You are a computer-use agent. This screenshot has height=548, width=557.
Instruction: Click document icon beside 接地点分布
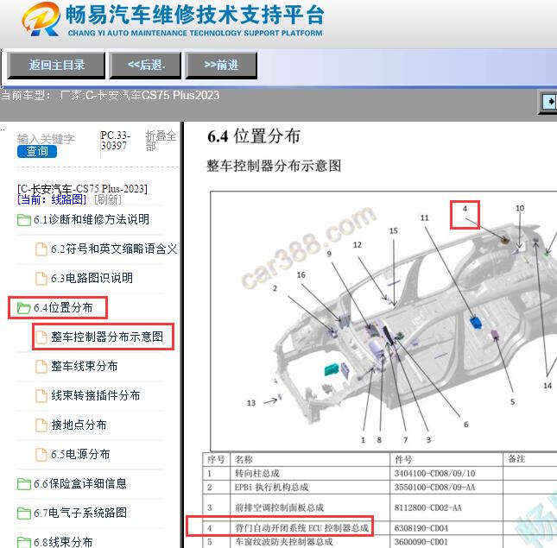coord(41,425)
